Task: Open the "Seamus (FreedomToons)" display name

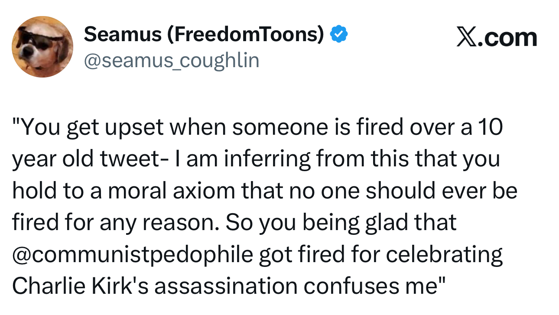Action: (x=204, y=35)
